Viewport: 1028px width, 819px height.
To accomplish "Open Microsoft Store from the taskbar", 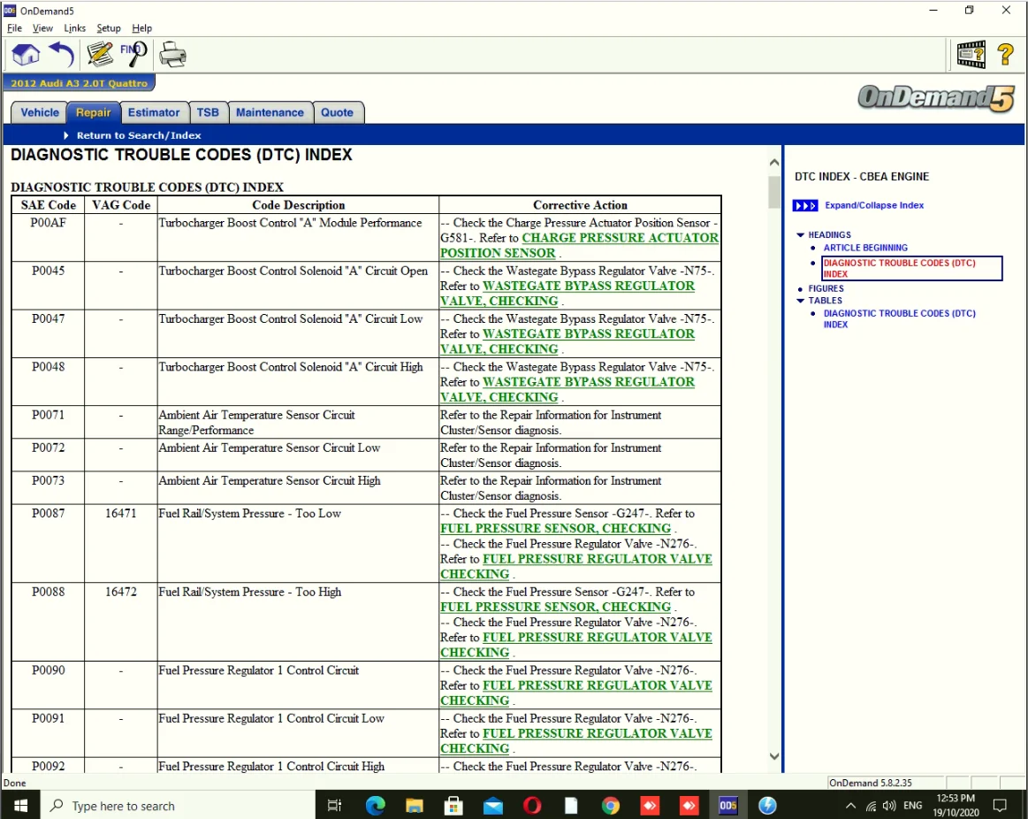I will coord(453,805).
